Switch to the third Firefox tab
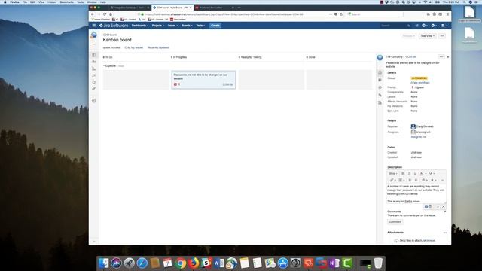 (214, 8)
